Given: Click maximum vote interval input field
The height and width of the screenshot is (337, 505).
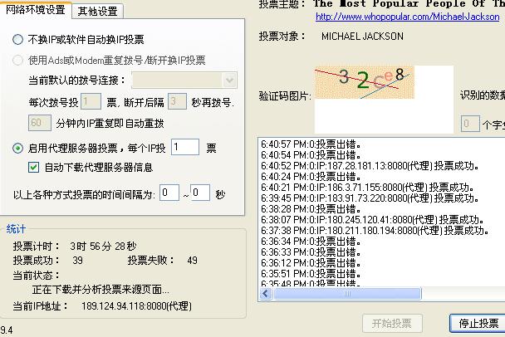Looking at the screenshot, I should point(200,193).
